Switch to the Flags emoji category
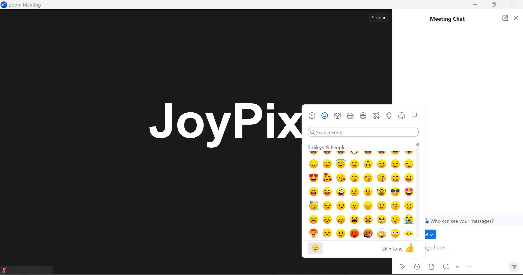Viewport: 523px width, 275px height. click(414, 116)
